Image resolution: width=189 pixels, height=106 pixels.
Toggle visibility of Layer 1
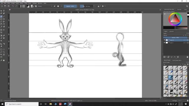point(164,43)
